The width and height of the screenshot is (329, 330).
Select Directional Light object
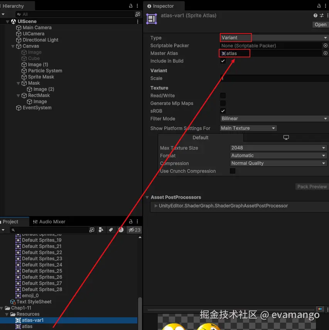coord(40,40)
